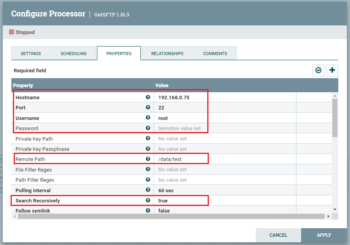Show help tooltip for Username property
This screenshot has height=245, width=350.
click(148, 118)
